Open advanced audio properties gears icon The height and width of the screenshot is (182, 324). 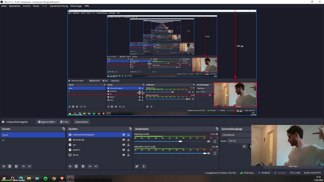(137, 166)
